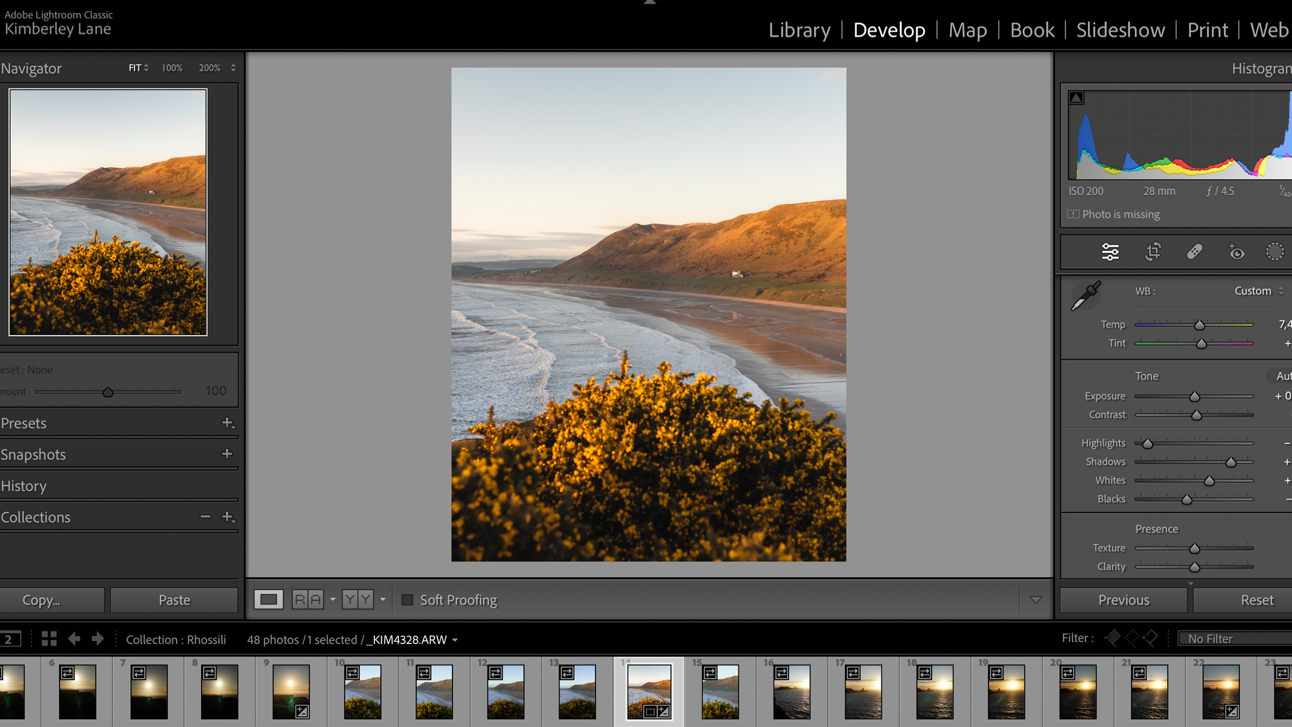Click the Copy button for settings

[41, 600]
